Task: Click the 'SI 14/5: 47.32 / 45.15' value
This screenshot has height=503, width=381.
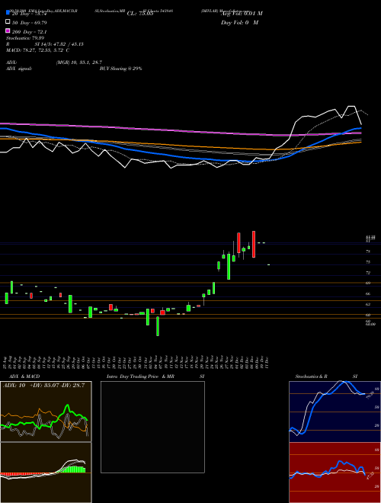Action: (59, 44)
